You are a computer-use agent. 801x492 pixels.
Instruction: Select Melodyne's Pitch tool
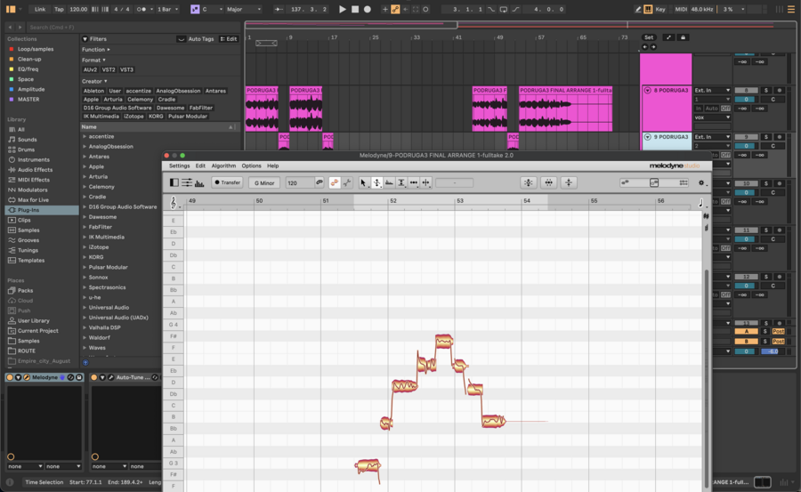pos(376,183)
